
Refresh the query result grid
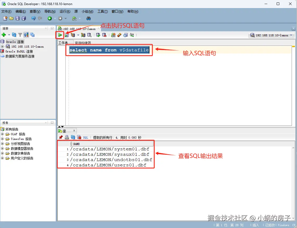point(73,137)
